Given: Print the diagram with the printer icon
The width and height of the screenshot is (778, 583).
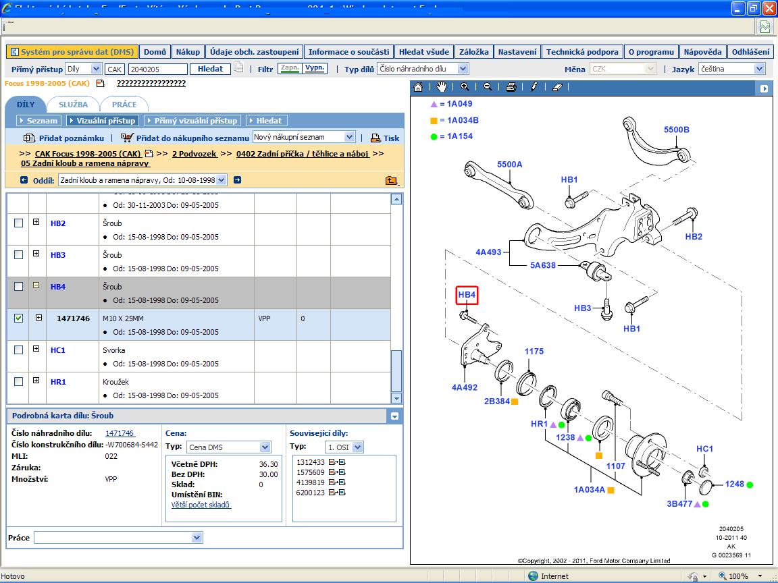Looking at the screenshot, I should click(511, 87).
